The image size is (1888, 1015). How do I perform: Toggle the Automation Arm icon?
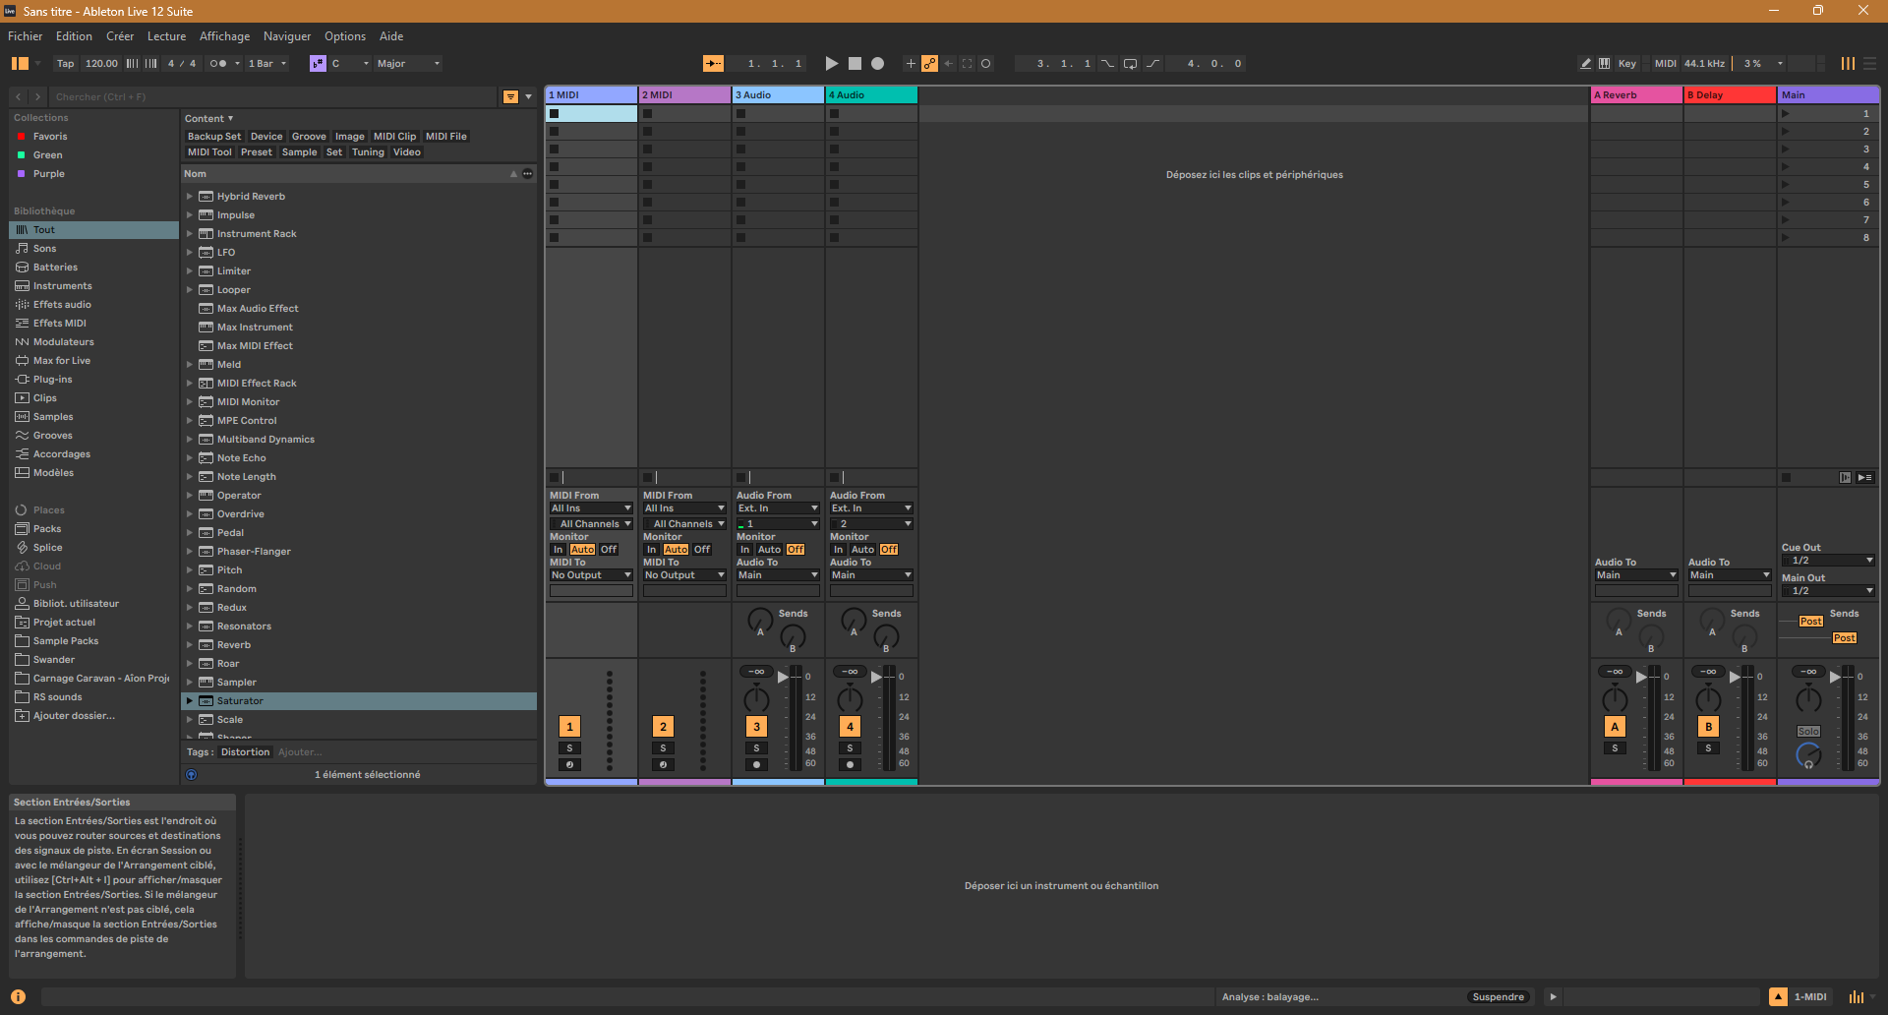click(929, 64)
